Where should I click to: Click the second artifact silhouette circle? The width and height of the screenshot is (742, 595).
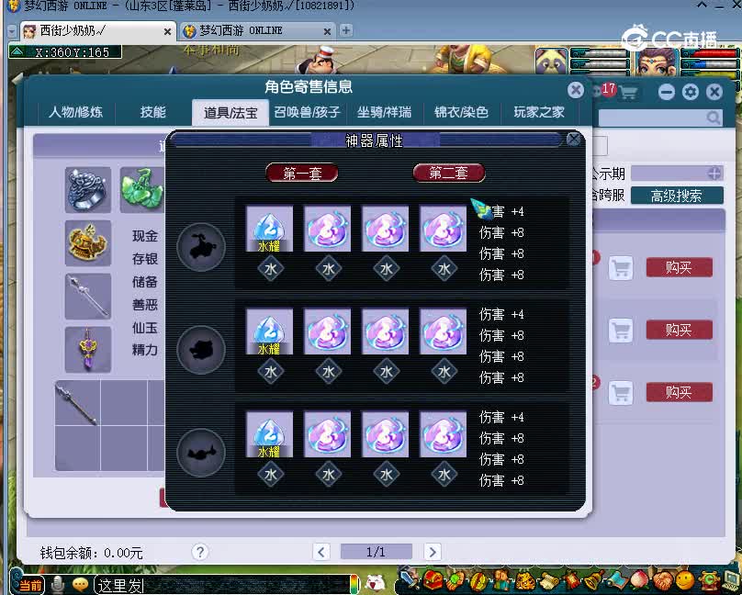coord(201,350)
